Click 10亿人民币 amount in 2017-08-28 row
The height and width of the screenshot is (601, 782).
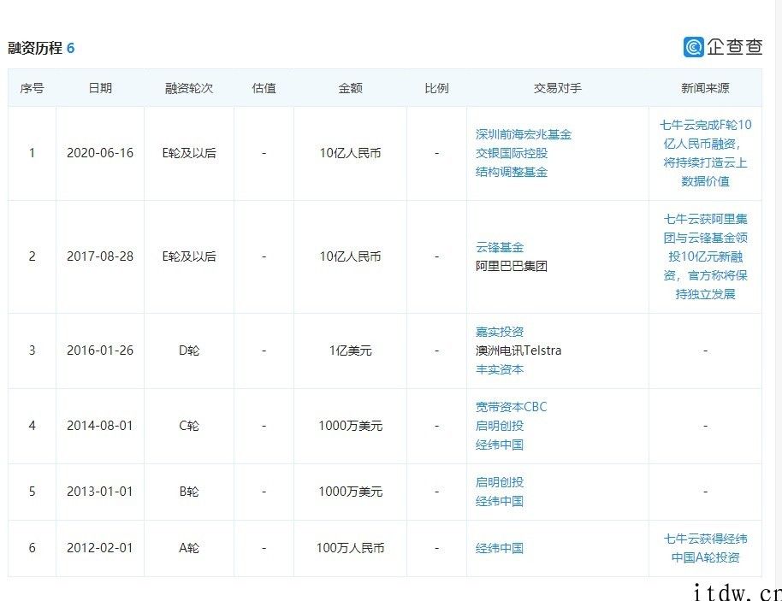(x=350, y=256)
